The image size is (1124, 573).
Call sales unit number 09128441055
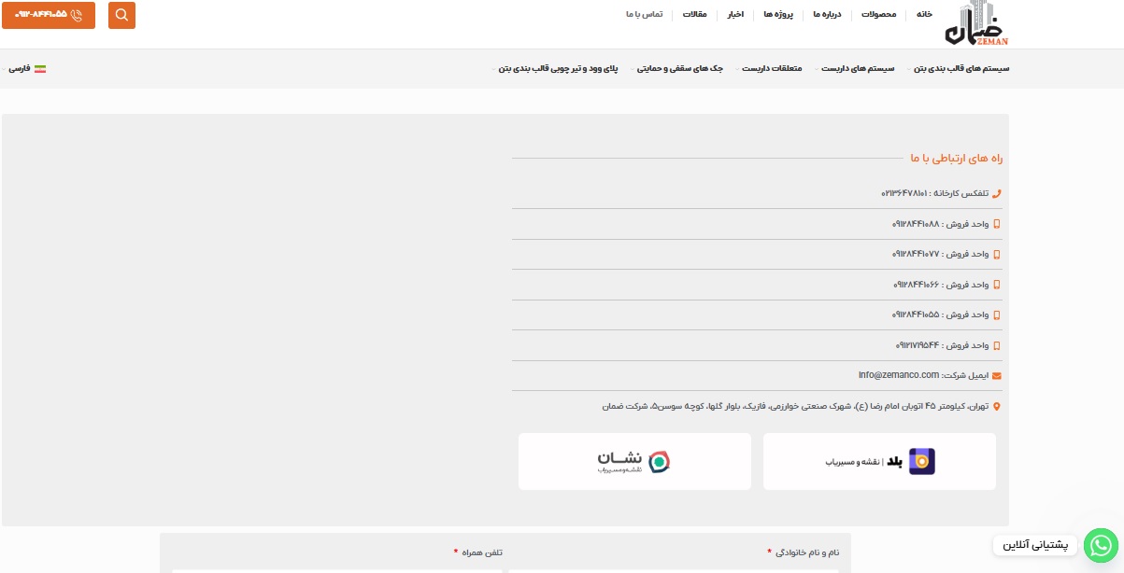point(916,314)
